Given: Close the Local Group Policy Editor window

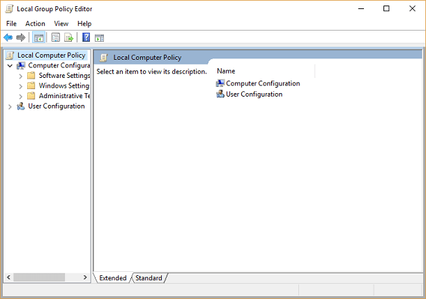Looking at the screenshot, I should 412,8.
